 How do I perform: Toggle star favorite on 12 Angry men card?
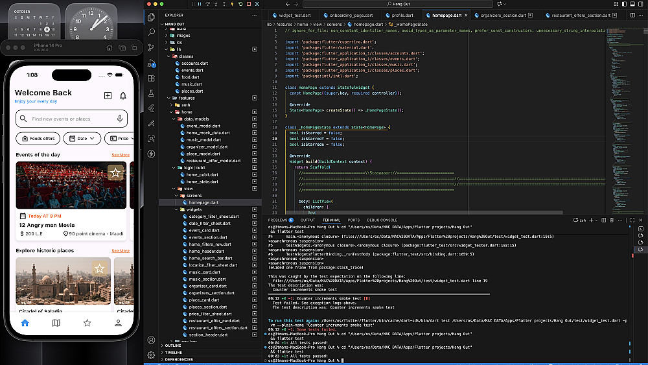(115, 172)
